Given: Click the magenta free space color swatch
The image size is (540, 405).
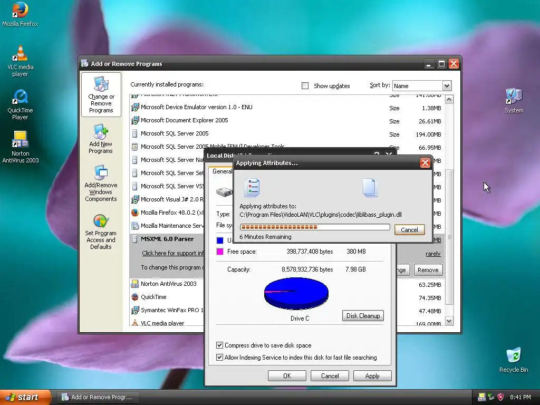Looking at the screenshot, I should coord(220,252).
